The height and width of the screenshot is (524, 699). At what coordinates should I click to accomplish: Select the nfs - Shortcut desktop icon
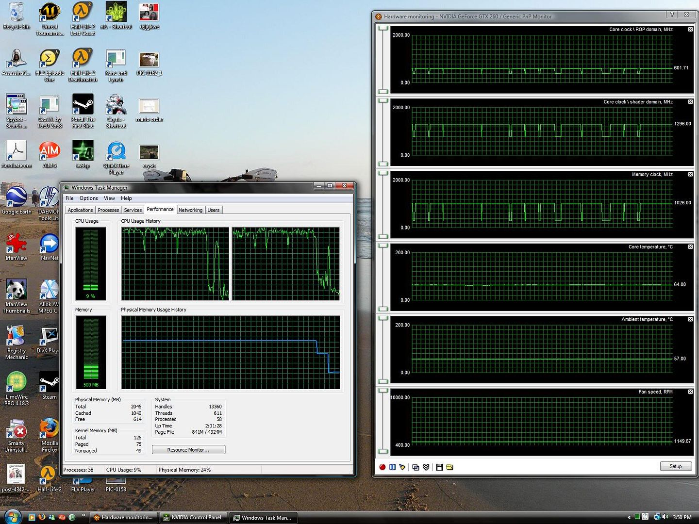(116, 16)
